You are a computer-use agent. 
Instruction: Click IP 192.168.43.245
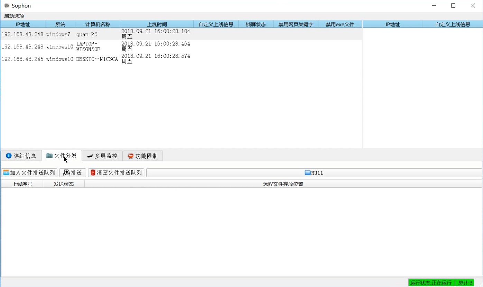22,59
